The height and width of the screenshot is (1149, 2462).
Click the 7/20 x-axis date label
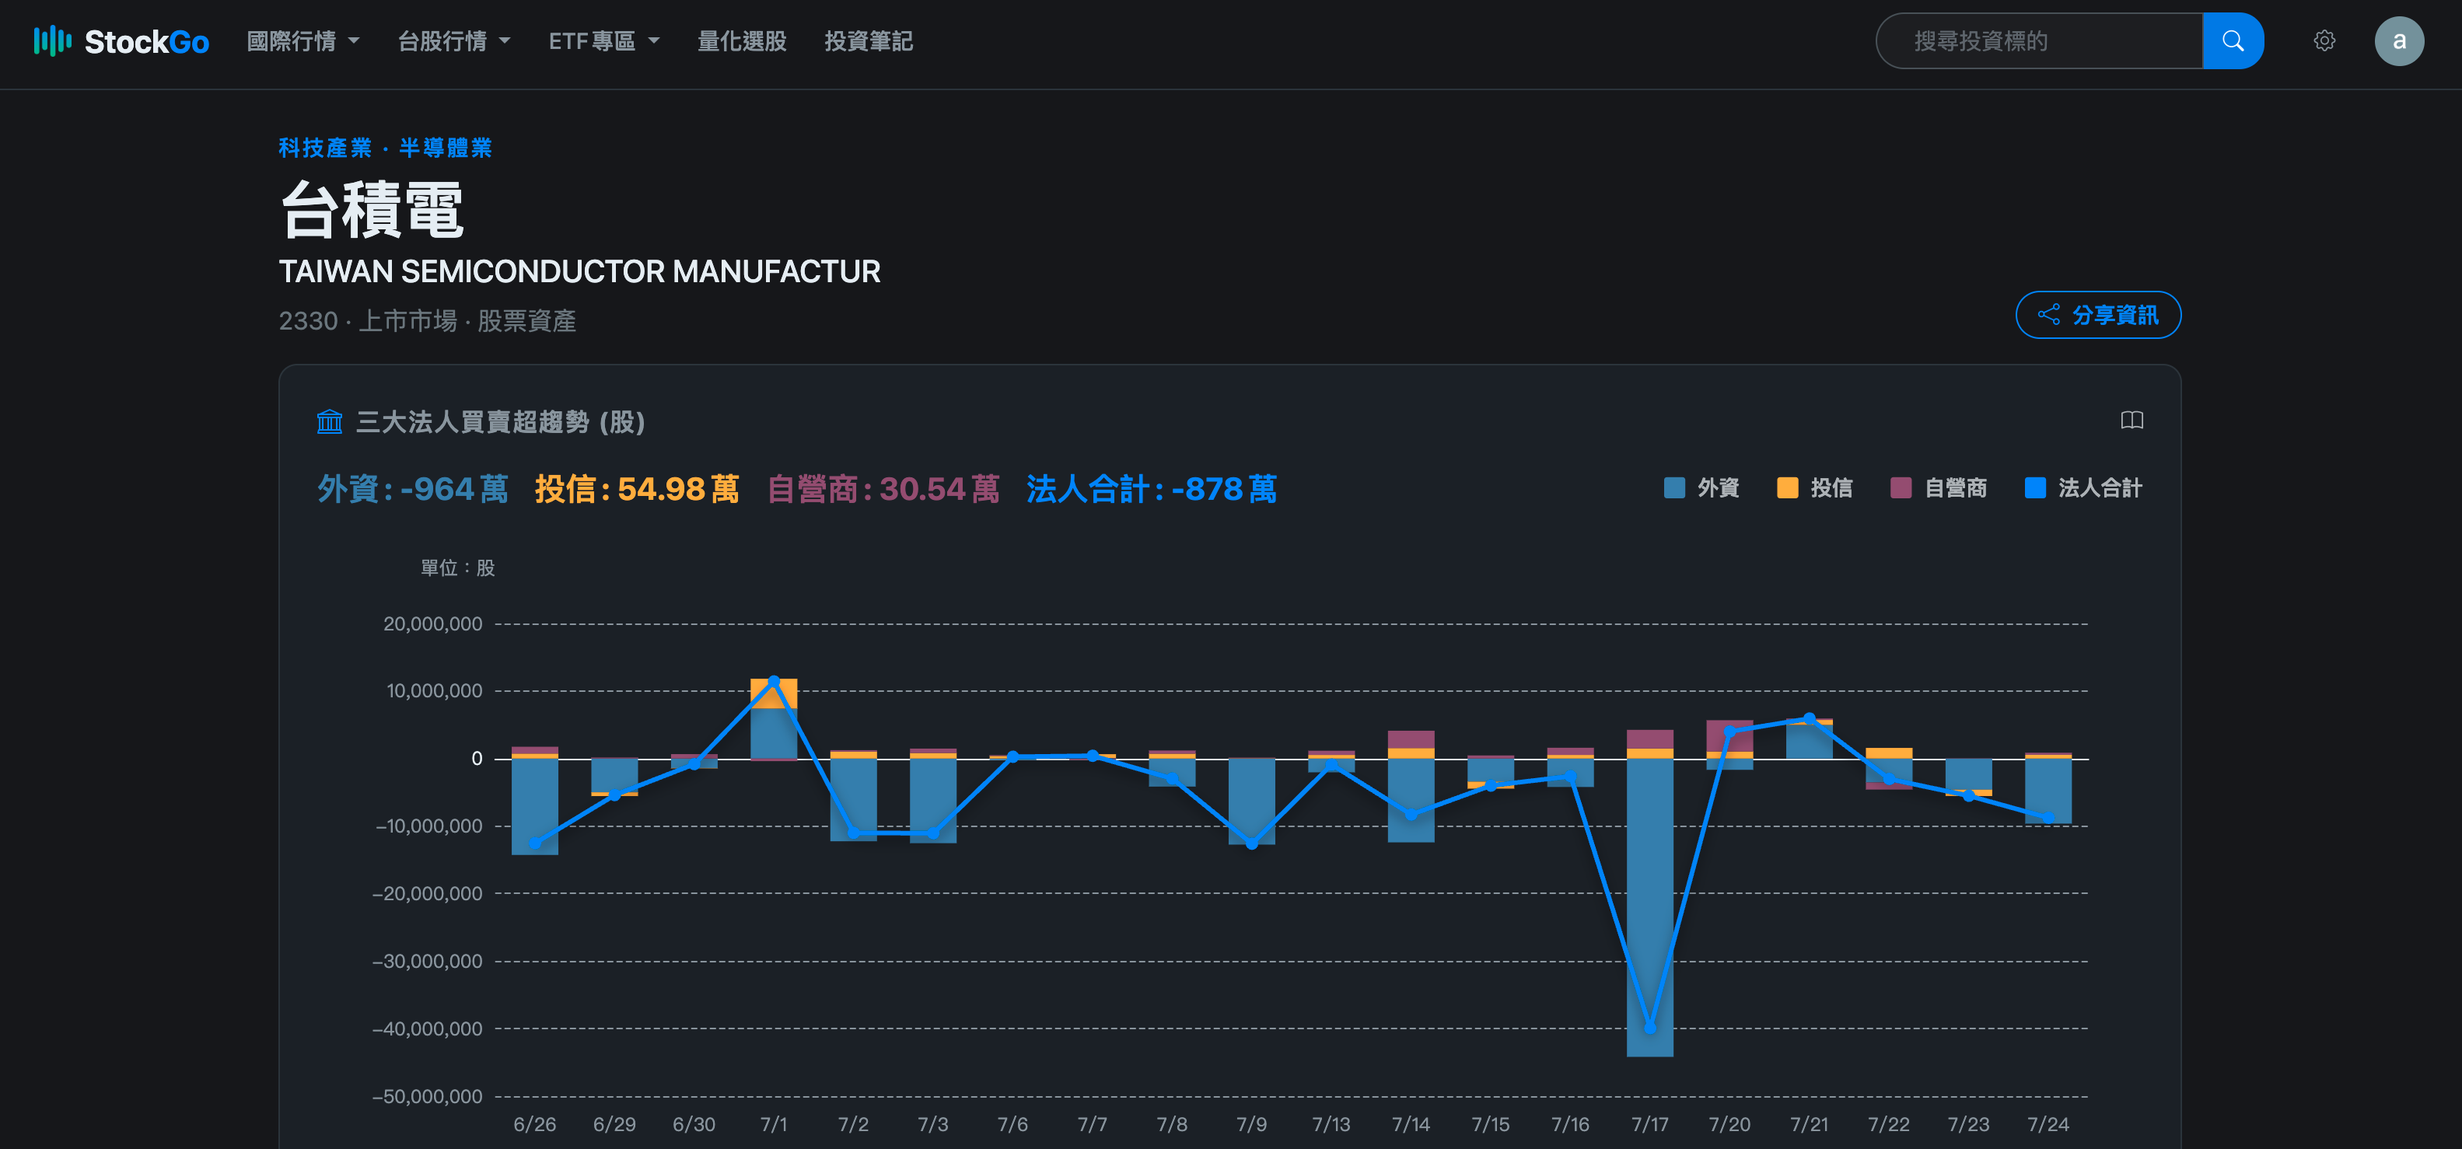click(x=1730, y=1124)
